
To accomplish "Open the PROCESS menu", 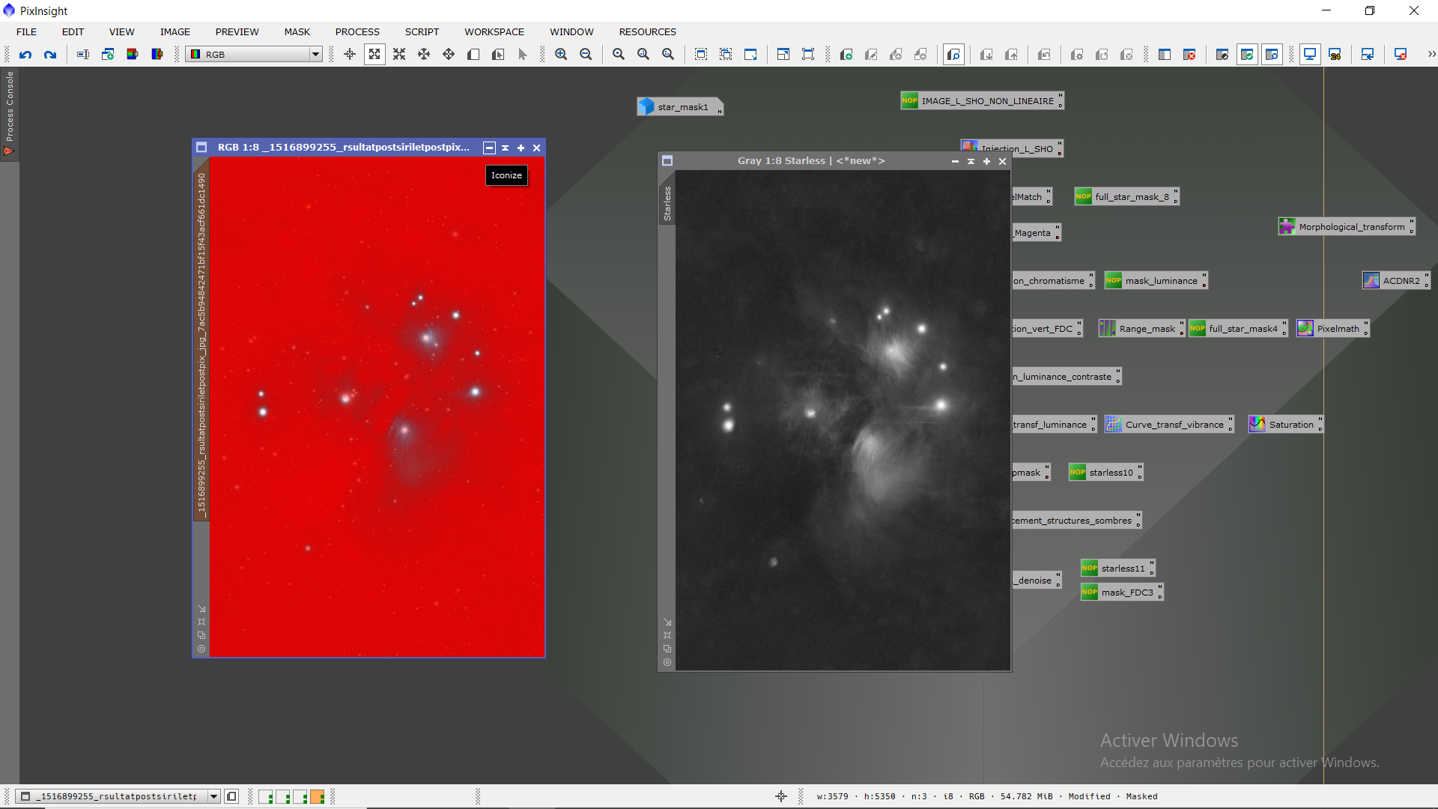I will tap(357, 31).
